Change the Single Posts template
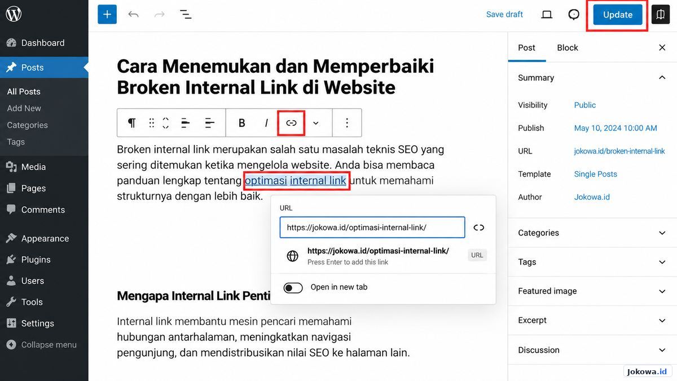677x381 pixels. (x=595, y=174)
